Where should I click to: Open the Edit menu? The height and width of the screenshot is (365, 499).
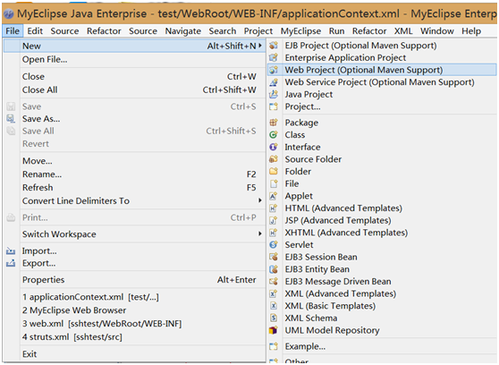(x=35, y=31)
